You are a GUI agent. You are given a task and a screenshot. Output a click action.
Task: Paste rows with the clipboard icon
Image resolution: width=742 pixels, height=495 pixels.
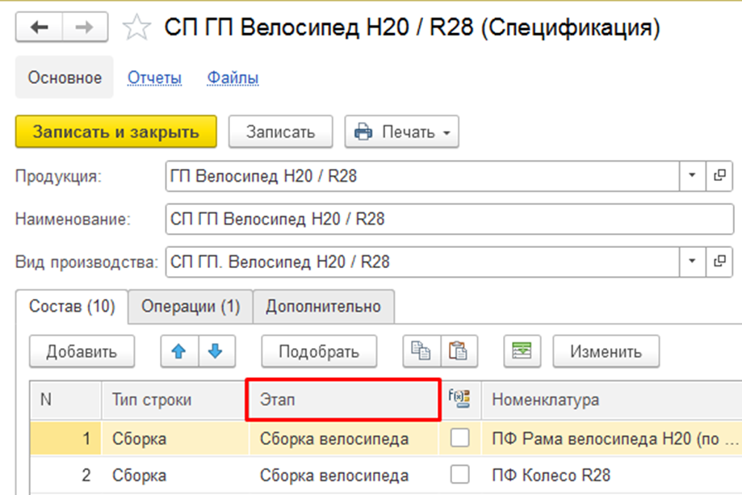459,351
